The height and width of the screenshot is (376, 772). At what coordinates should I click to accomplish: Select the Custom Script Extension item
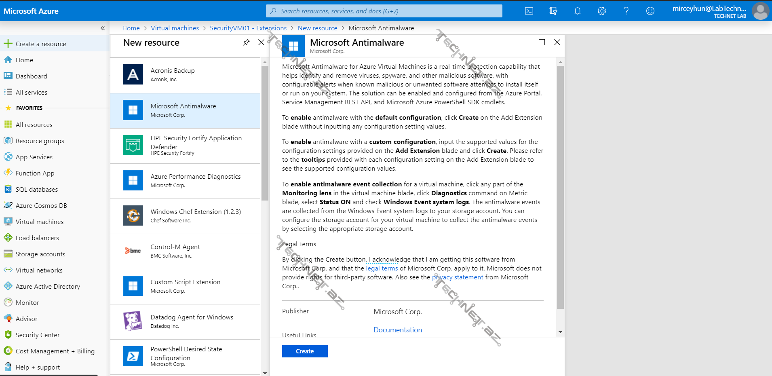[x=185, y=286]
